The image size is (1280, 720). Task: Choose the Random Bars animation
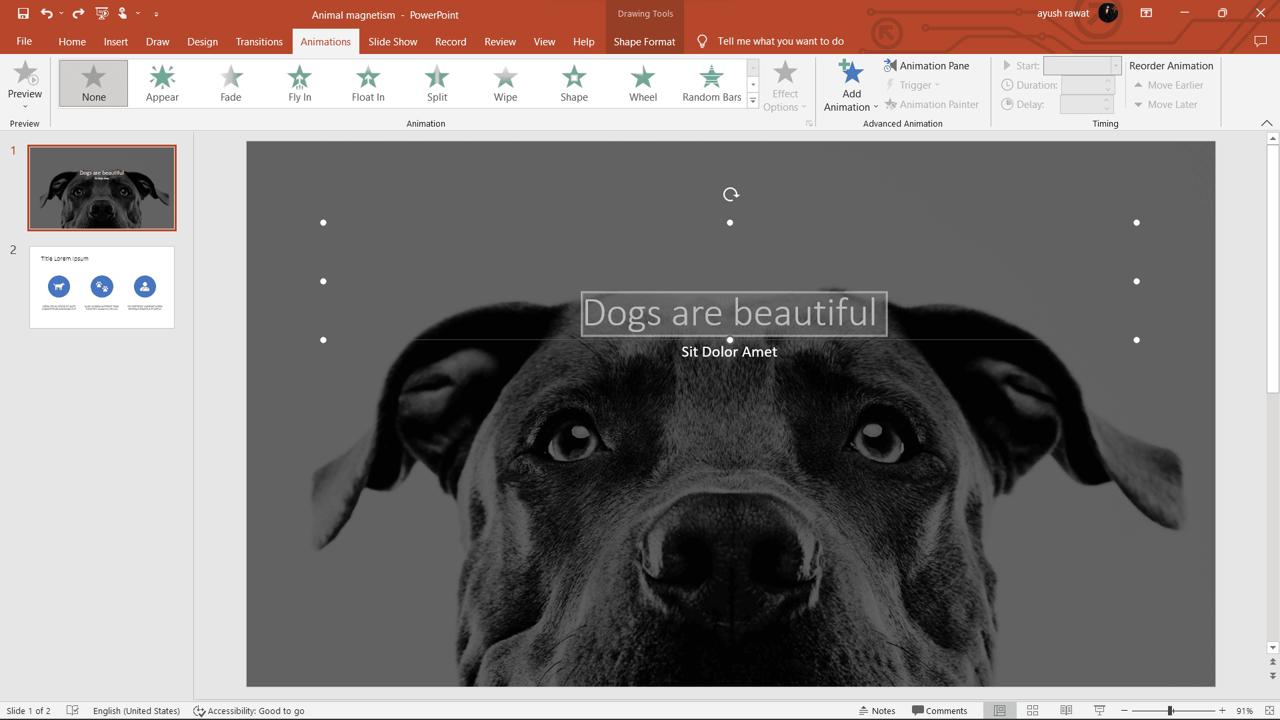click(x=711, y=83)
